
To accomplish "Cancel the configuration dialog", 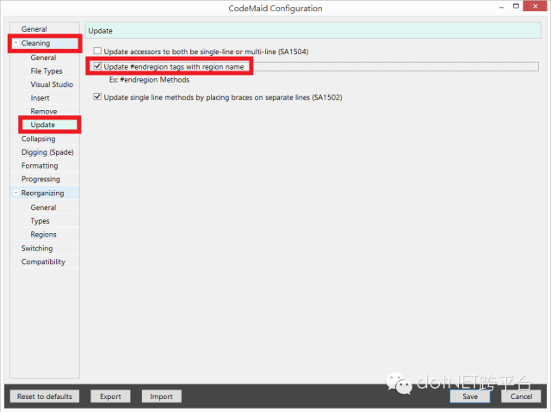I will (x=521, y=397).
